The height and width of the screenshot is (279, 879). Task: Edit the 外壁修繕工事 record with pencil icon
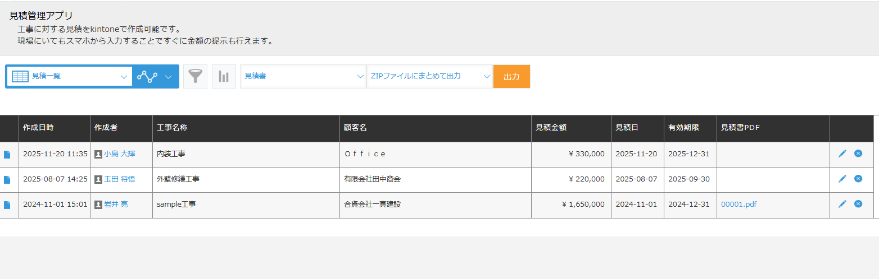[x=842, y=179]
